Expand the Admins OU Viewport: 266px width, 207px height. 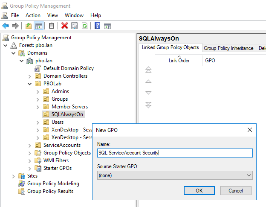pos(38,92)
